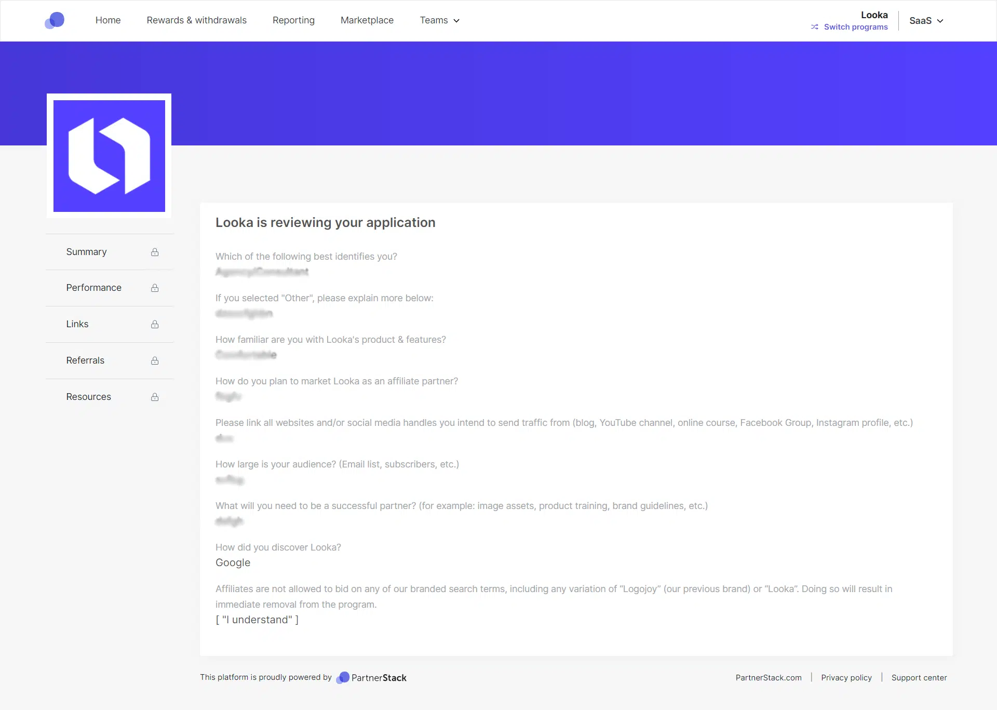The width and height of the screenshot is (997, 710).
Task: Click the lock icon beside Summary
Action: pos(155,252)
